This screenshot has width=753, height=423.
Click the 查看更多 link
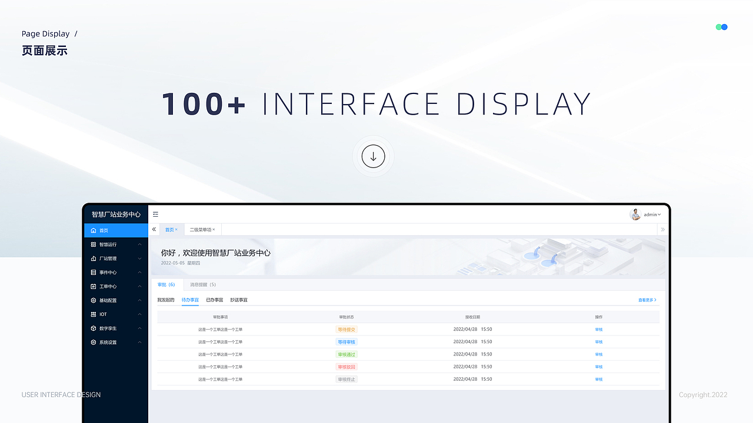coord(647,300)
